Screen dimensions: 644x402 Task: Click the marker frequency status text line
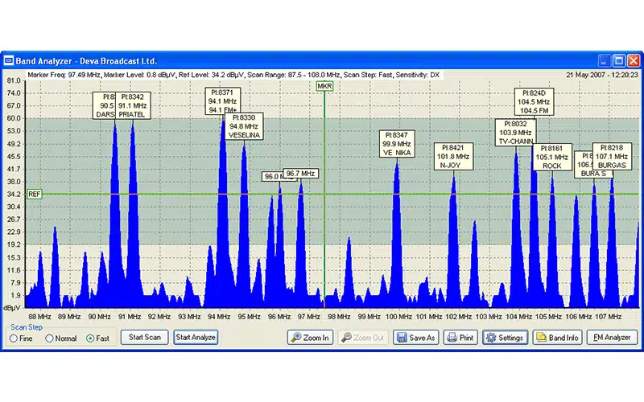pyautogui.click(x=233, y=75)
